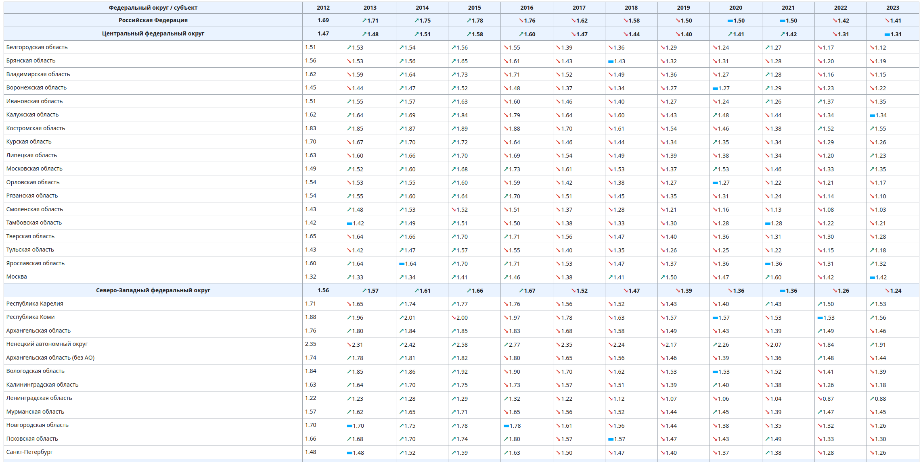This screenshot has width=923, height=462.
Task: Select the Российская Федерация row label
Action: pyautogui.click(x=153, y=20)
